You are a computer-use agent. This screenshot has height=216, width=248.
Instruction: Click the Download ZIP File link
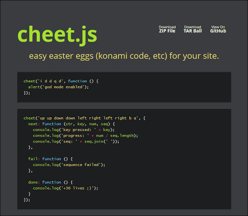click(167, 29)
